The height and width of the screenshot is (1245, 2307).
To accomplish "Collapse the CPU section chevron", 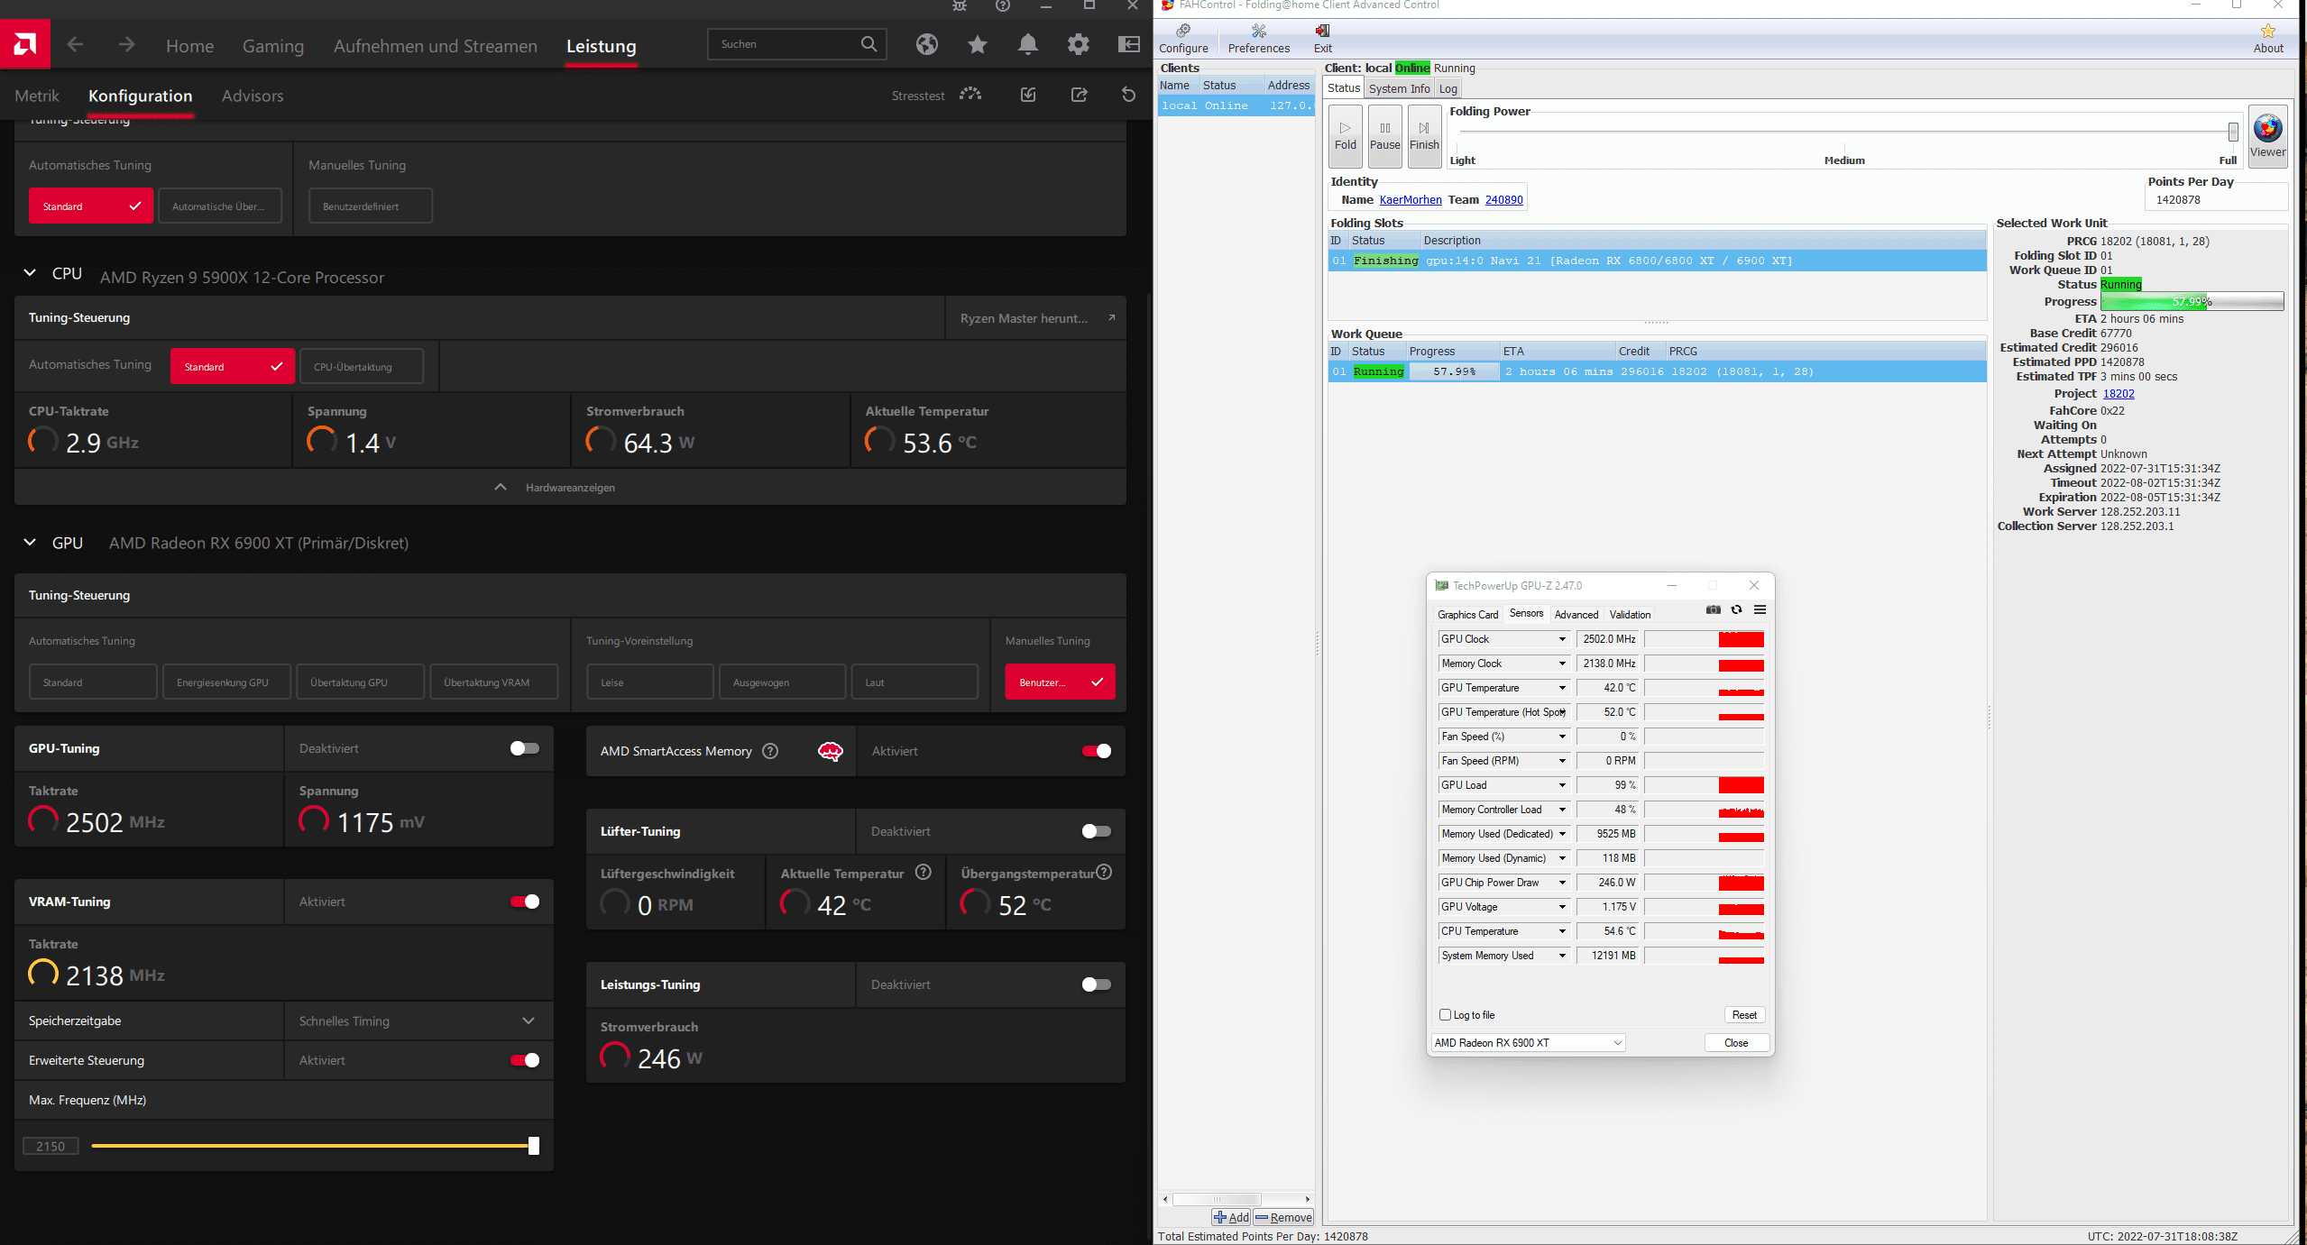I will [x=30, y=273].
